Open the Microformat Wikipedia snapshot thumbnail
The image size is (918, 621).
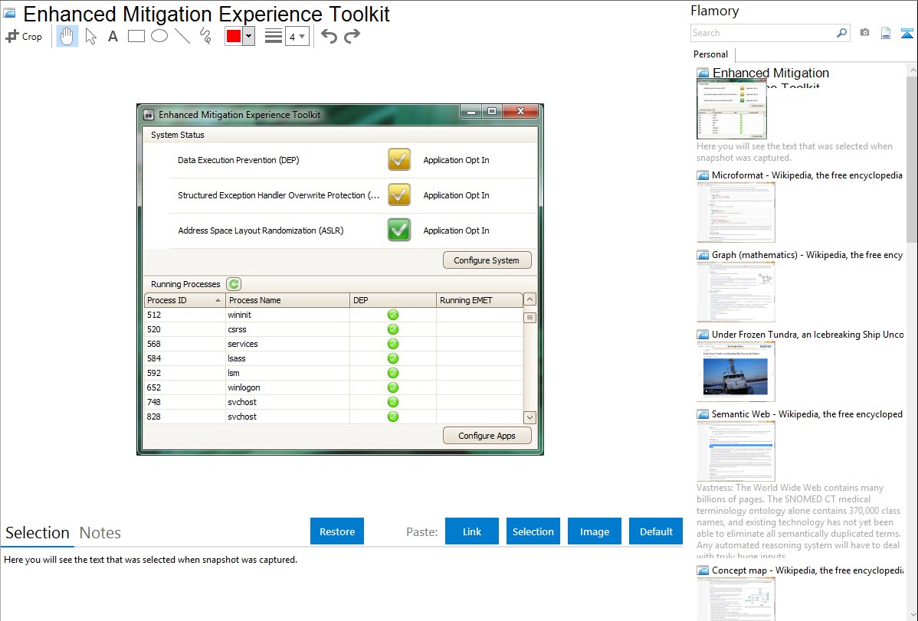coord(736,212)
